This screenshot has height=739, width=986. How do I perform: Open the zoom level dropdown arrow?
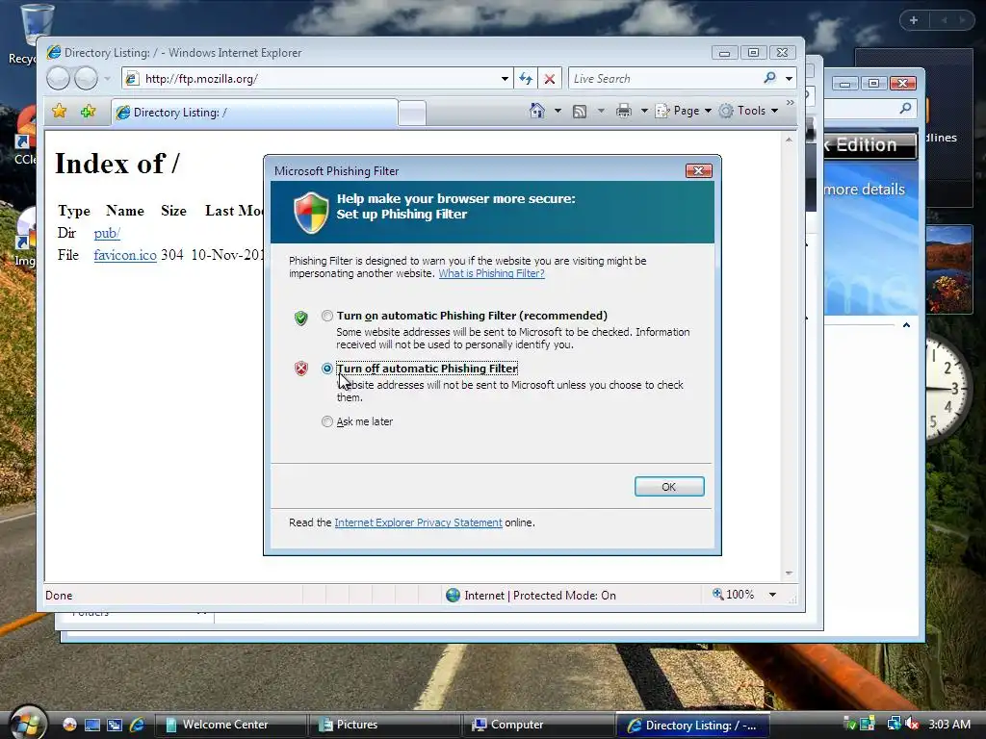(x=773, y=595)
